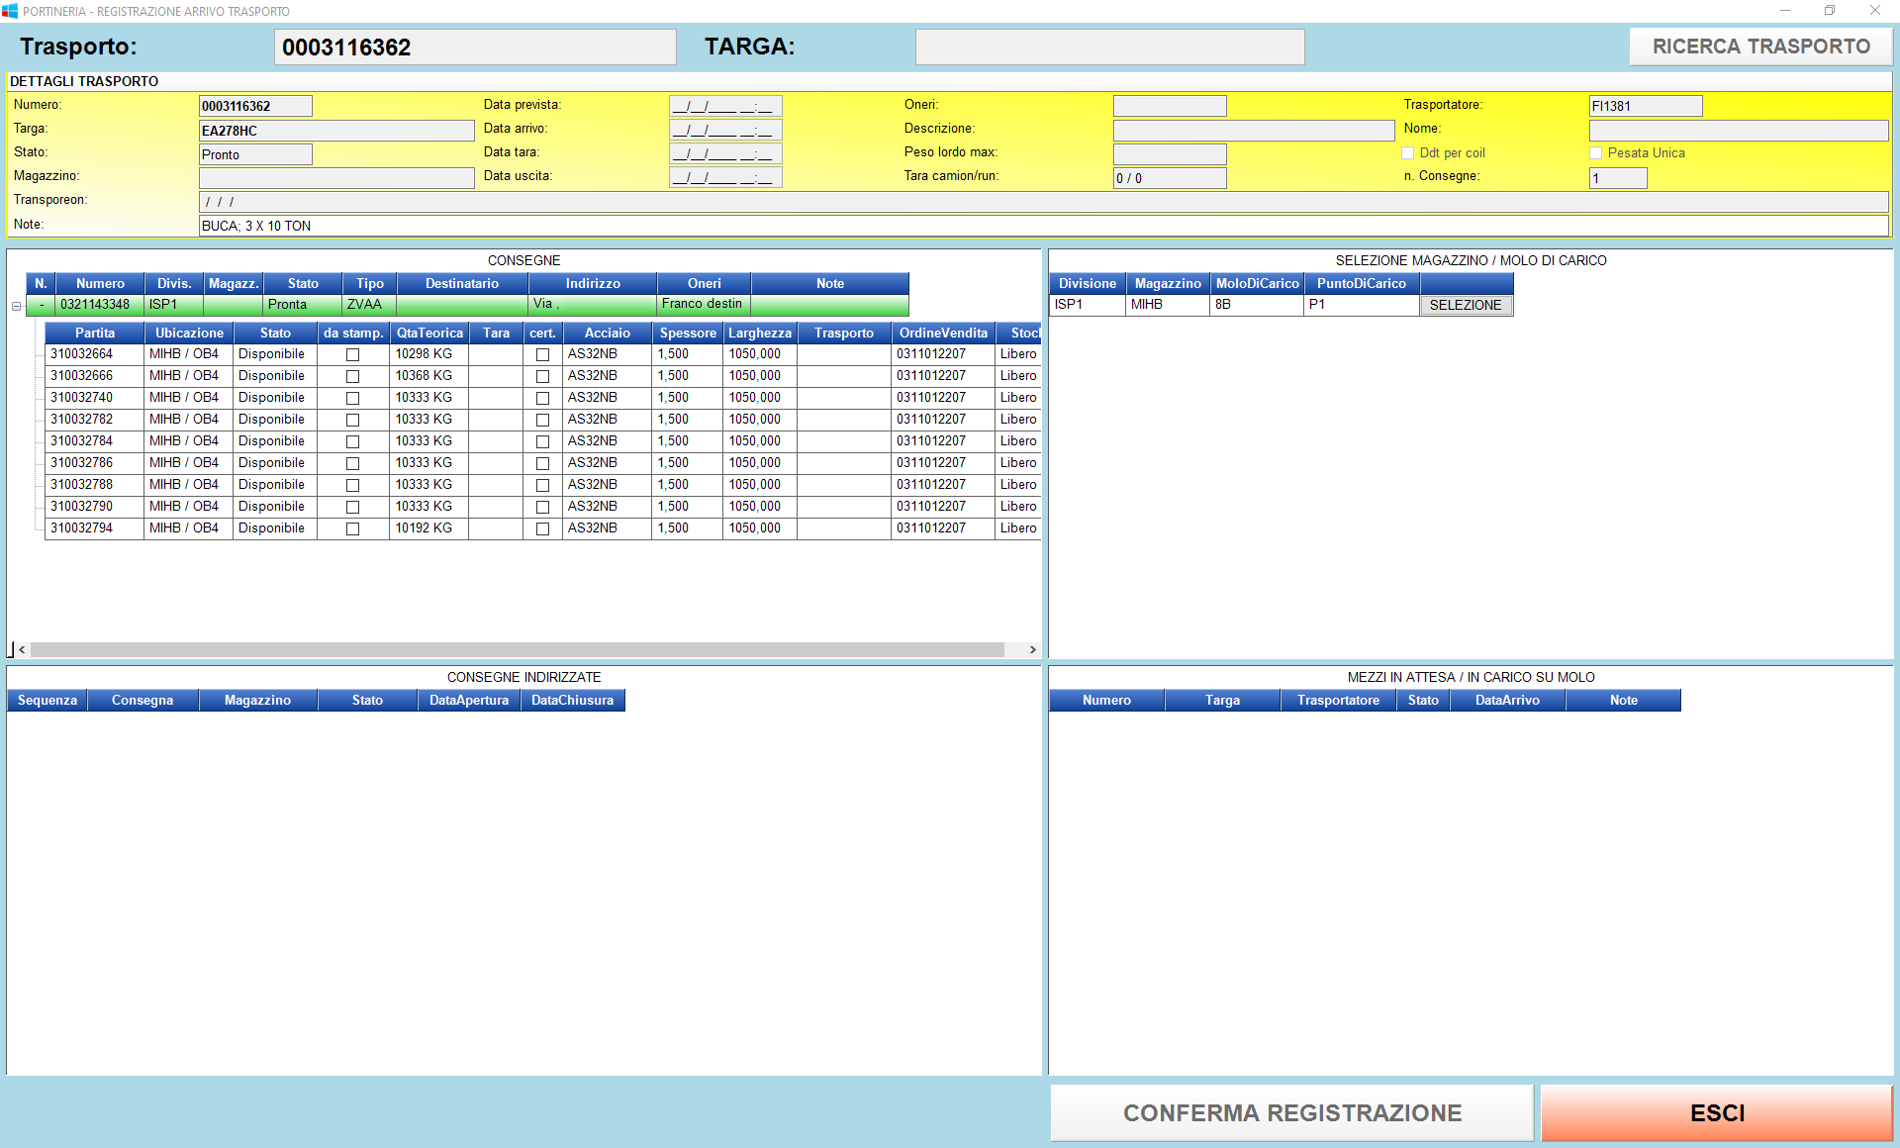Click the Franco destin oneri cell
Screen dimensions: 1900x1148
pyautogui.click(x=704, y=305)
